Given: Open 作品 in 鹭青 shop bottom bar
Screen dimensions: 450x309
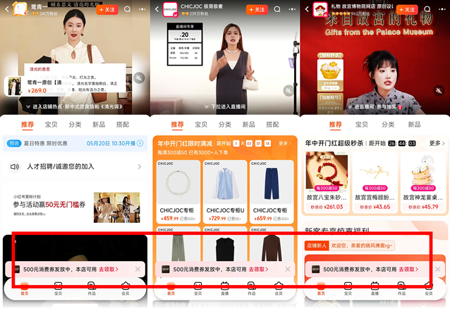Looking at the screenshot, I should 92,289.
